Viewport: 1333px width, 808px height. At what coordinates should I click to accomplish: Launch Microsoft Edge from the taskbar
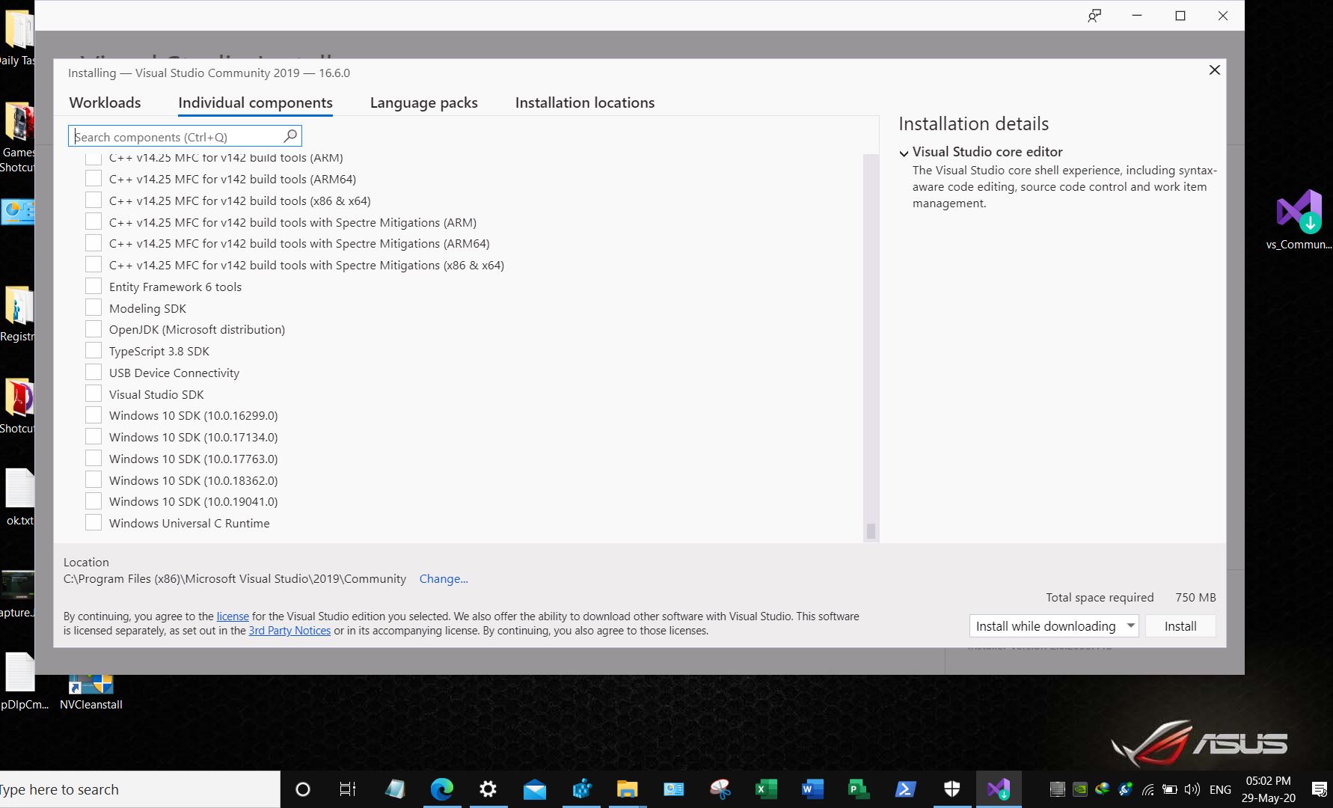pyautogui.click(x=442, y=789)
